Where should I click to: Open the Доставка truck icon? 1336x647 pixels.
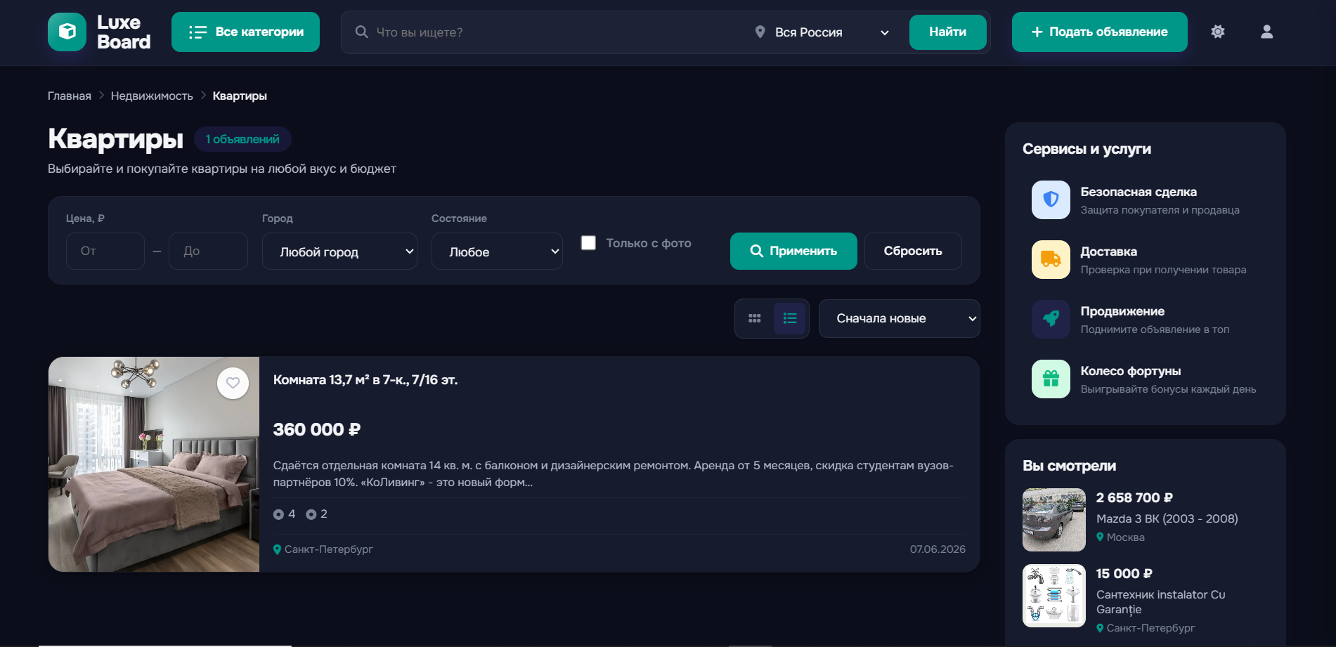point(1051,259)
